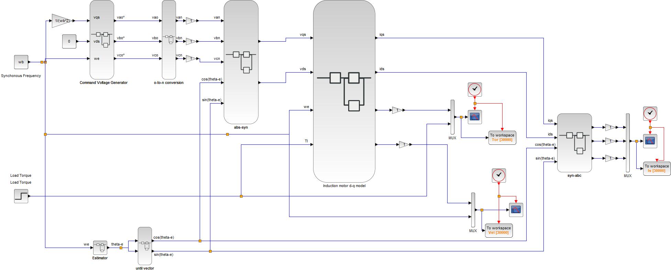The image size is (671, 272).
Task: Select the Load Torque step block
Action: [21, 196]
